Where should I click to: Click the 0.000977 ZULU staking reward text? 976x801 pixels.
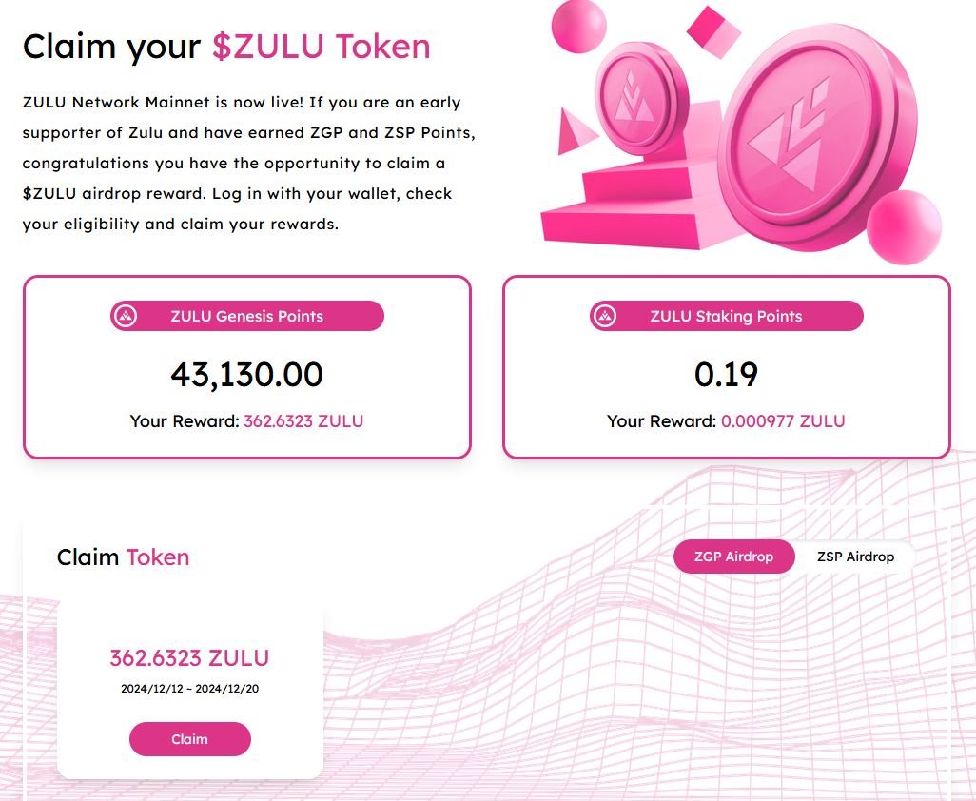click(782, 420)
